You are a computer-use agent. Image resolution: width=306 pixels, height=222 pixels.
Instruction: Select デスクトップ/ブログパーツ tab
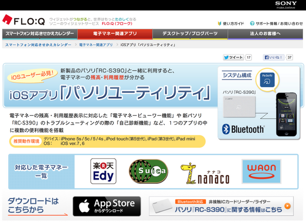[x=190, y=34]
